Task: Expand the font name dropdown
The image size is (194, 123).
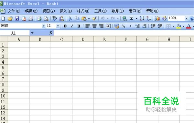Action: [44, 26]
